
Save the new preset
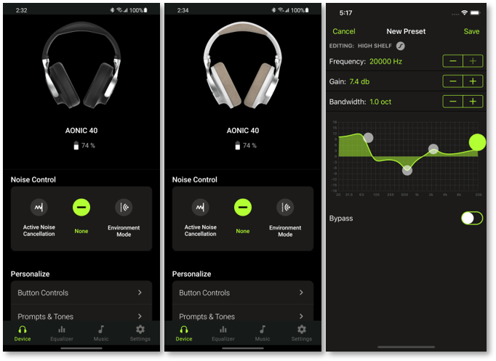tap(471, 31)
